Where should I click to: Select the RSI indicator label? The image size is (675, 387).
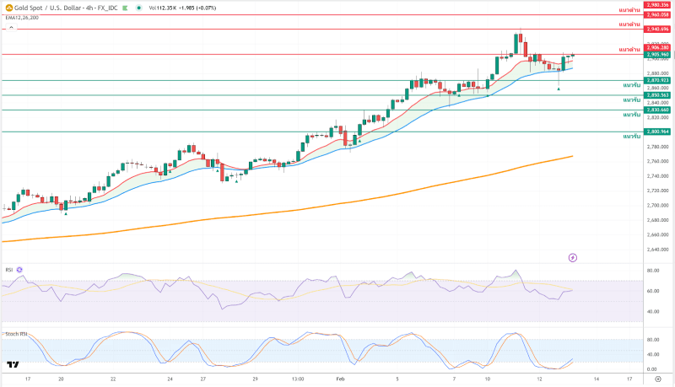click(8, 270)
